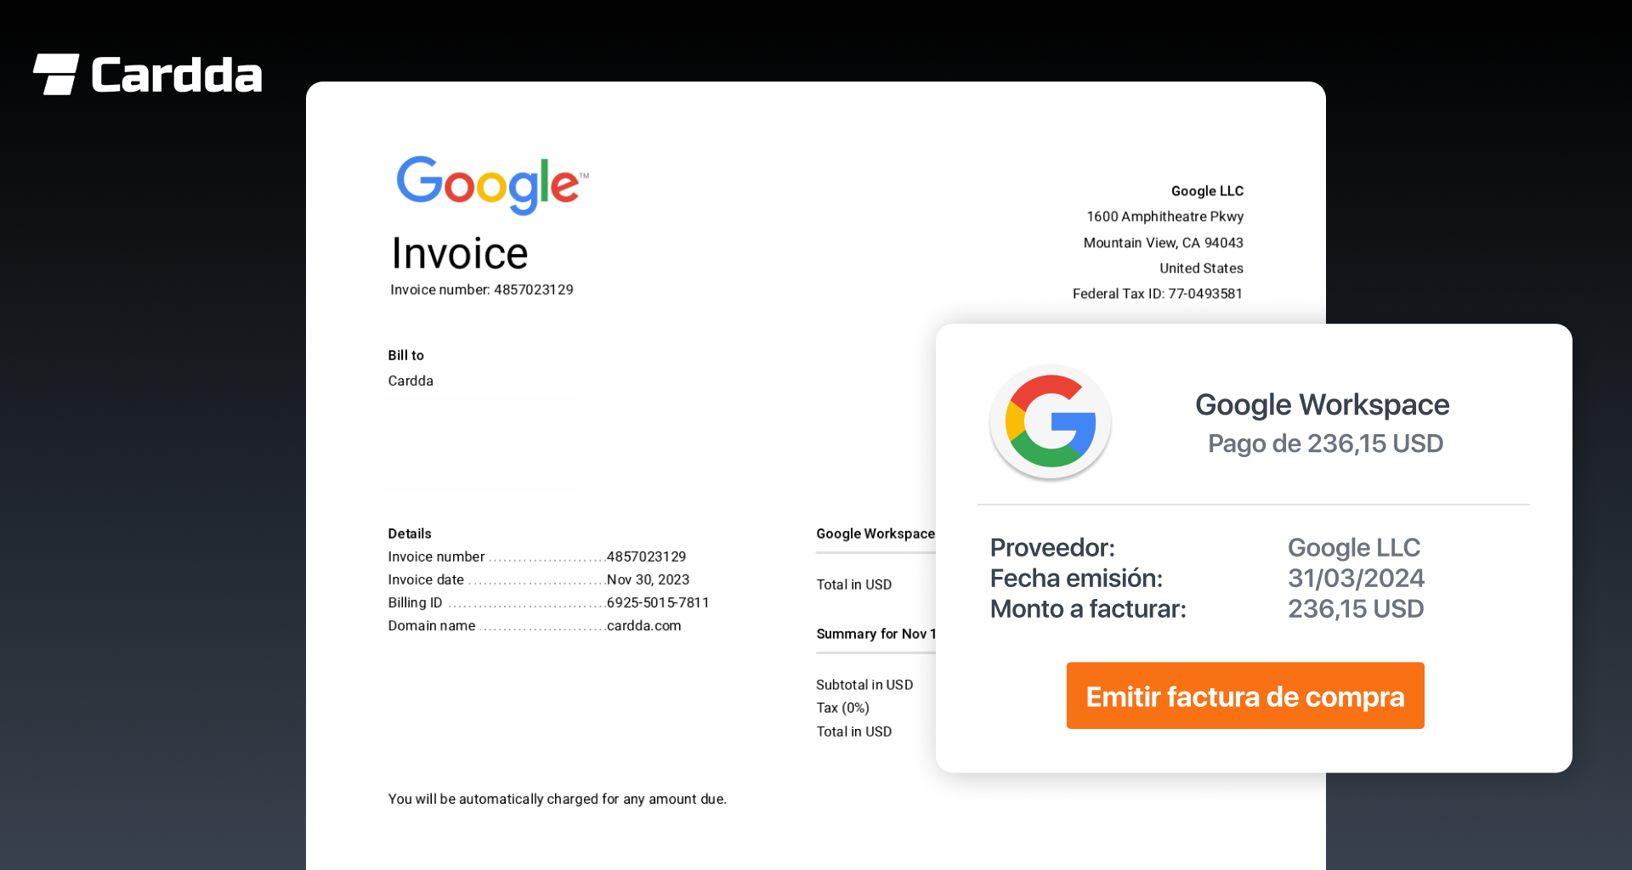This screenshot has height=870, width=1632.
Task: Click the Cardda brand name text
Action: [x=177, y=76]
